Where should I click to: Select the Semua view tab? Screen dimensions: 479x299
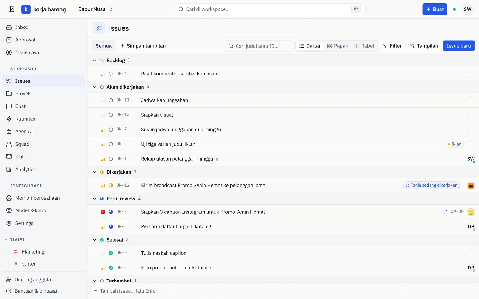tap(104, 46)
